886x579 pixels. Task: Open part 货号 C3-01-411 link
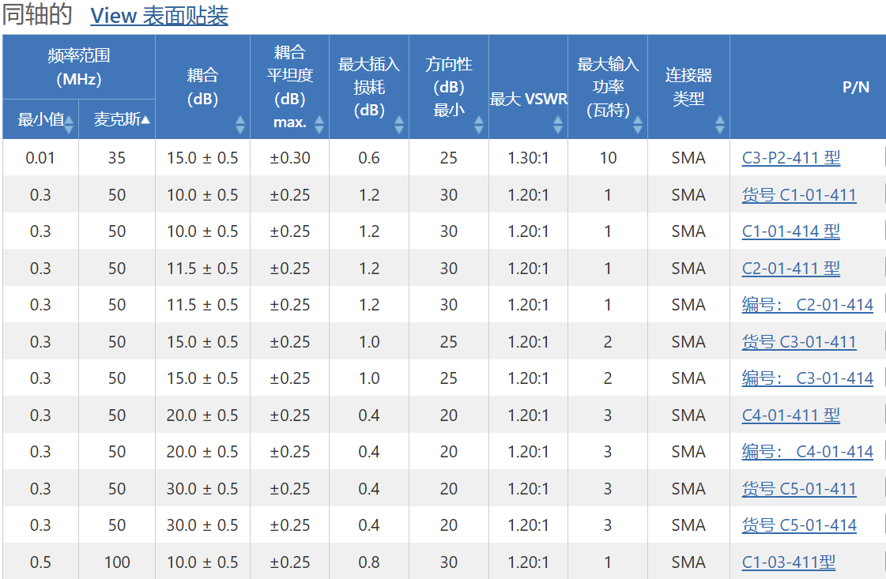coord(799,342)
